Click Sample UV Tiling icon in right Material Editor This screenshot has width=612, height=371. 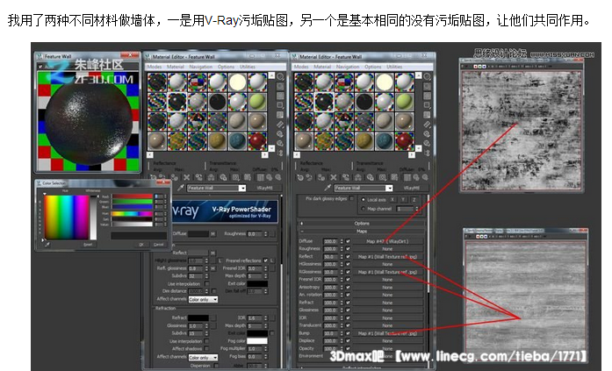coord(427,105)
